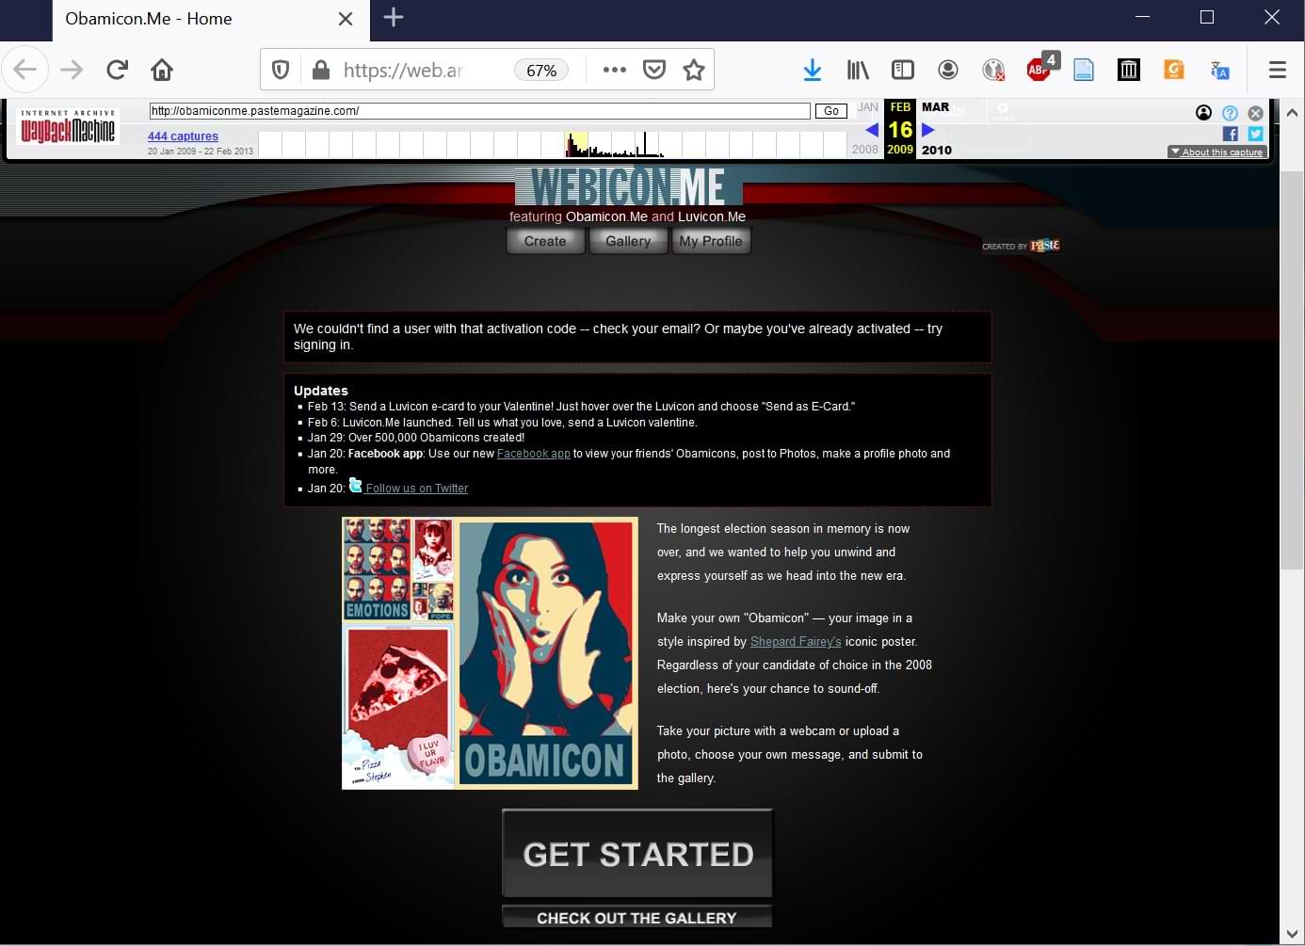
Task: Click the browser address bar URL
Action: (403, 71)
